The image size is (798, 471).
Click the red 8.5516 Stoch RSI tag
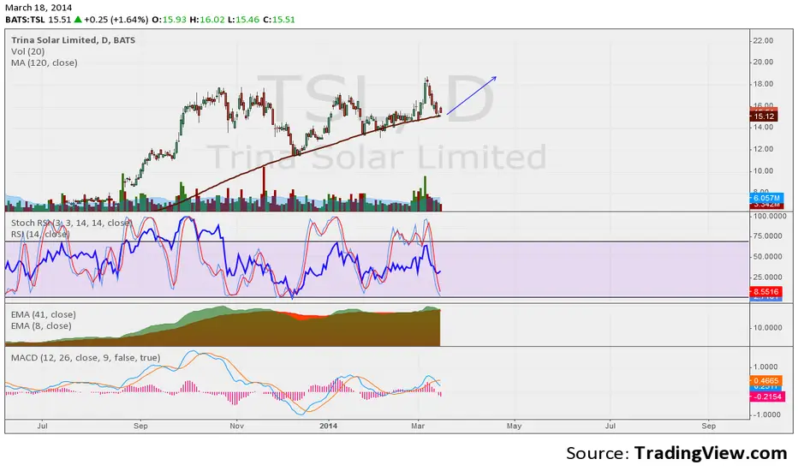765,292
